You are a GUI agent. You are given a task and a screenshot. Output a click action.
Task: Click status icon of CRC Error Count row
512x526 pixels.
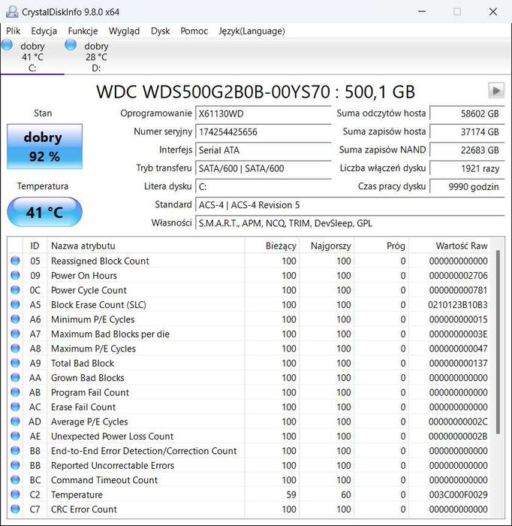pyautogui.click(x=15, y=509)
